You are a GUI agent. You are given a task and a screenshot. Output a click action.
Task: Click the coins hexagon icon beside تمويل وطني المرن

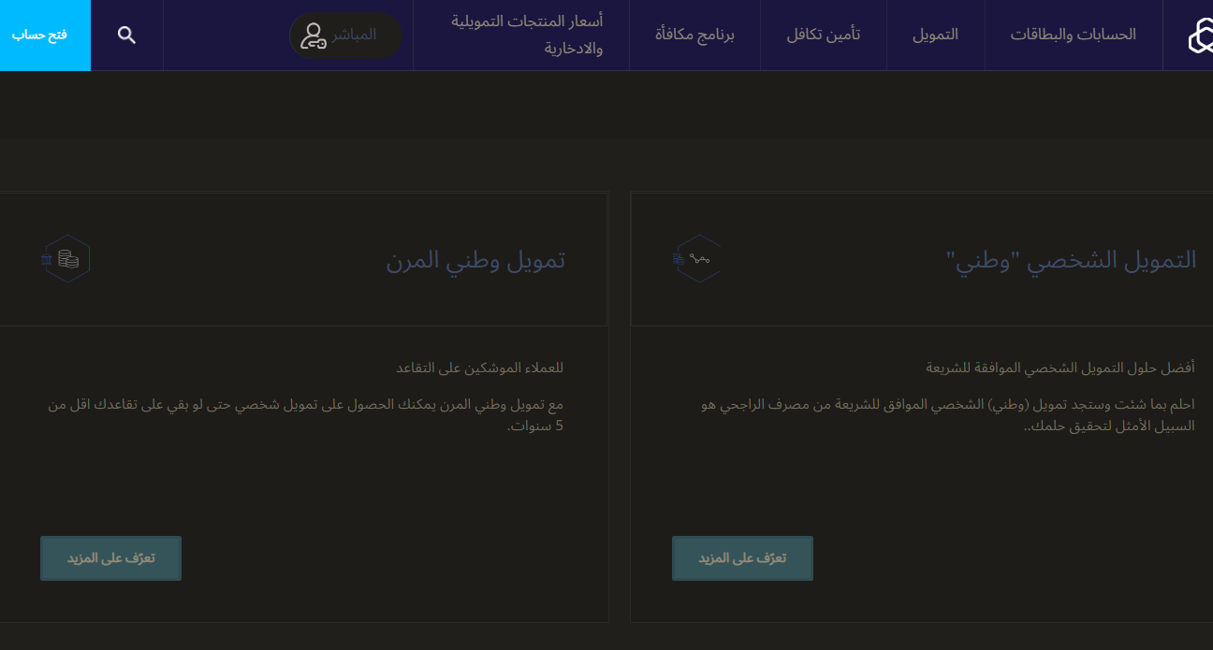(66, 258)
